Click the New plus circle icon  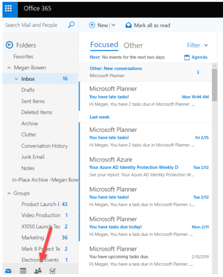coord(92,25)
